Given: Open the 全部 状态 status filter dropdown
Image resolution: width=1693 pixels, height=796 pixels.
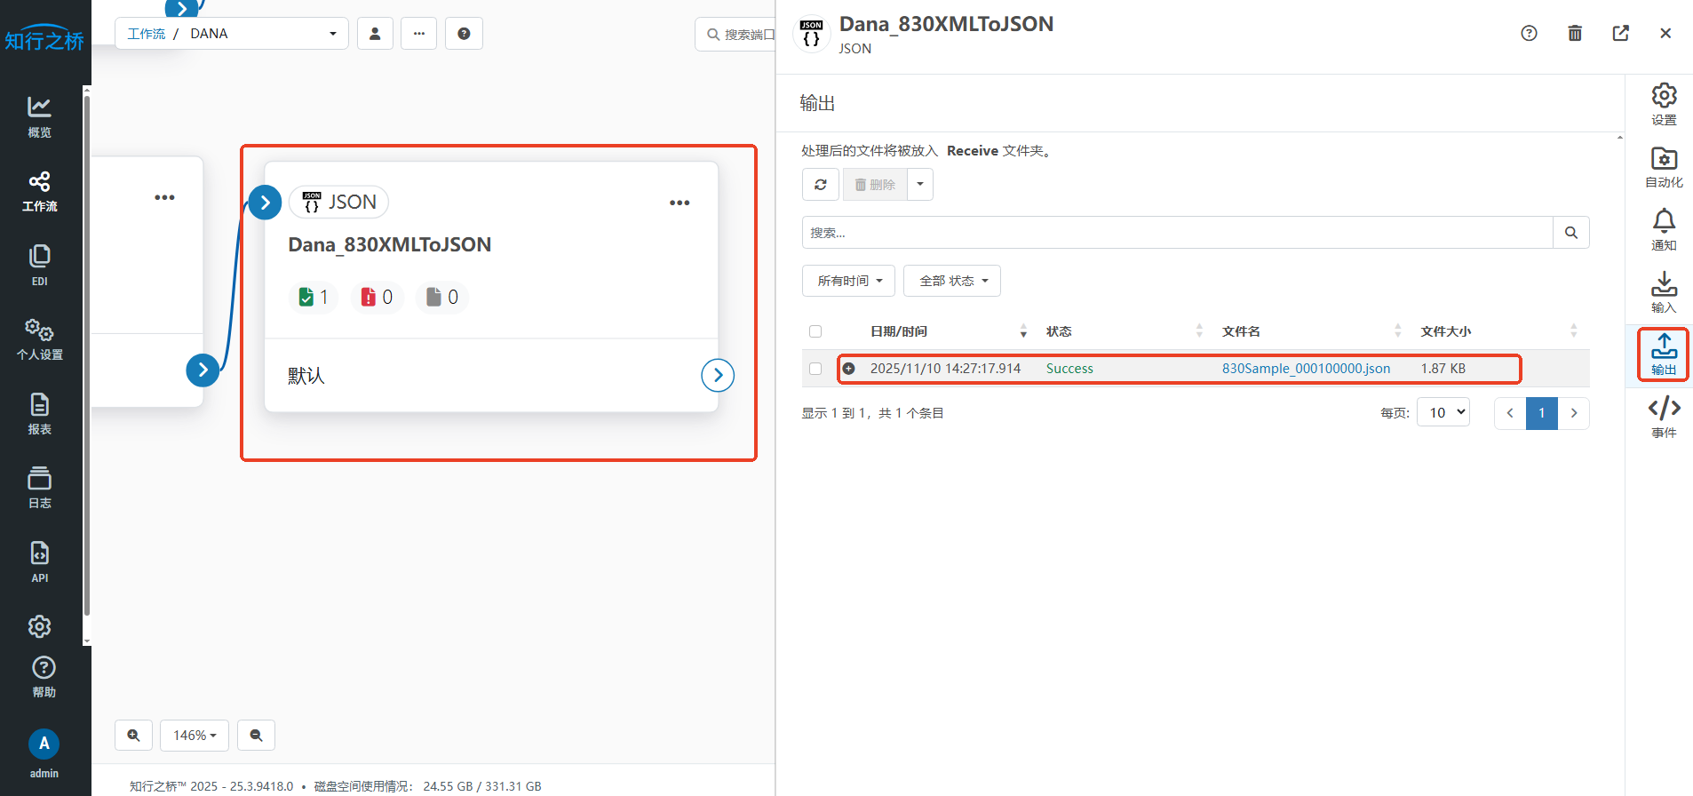Looking at the screenshot, I should [x=951, y=281].
